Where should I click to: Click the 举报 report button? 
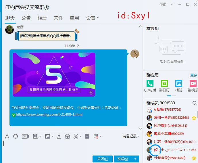(163, 4)
